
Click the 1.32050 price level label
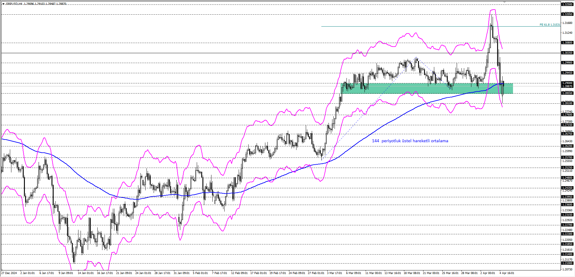567,14
